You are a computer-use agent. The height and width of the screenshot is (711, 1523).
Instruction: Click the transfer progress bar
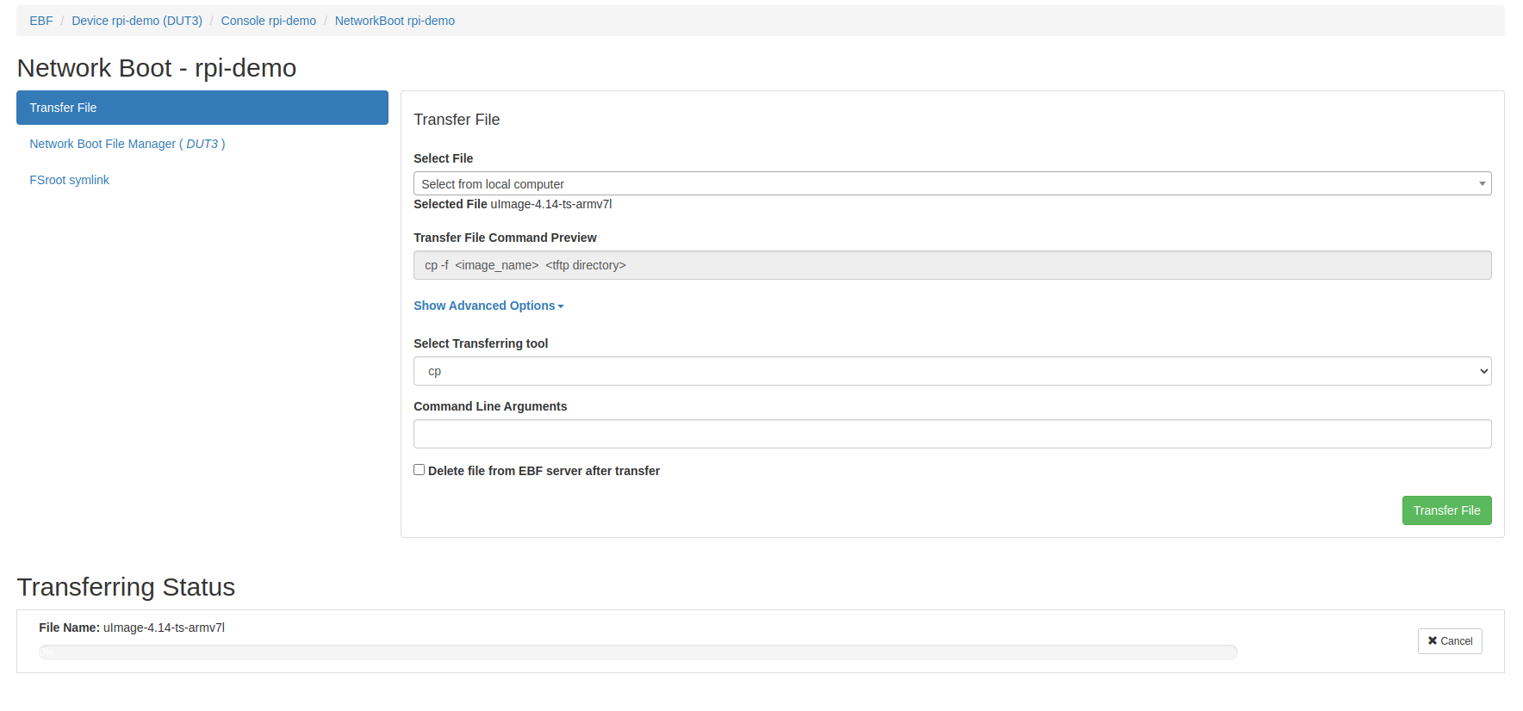[638, 652]
